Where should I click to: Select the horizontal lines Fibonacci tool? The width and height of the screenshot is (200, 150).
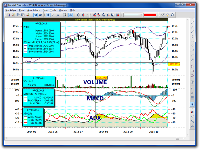pos(192,98)
